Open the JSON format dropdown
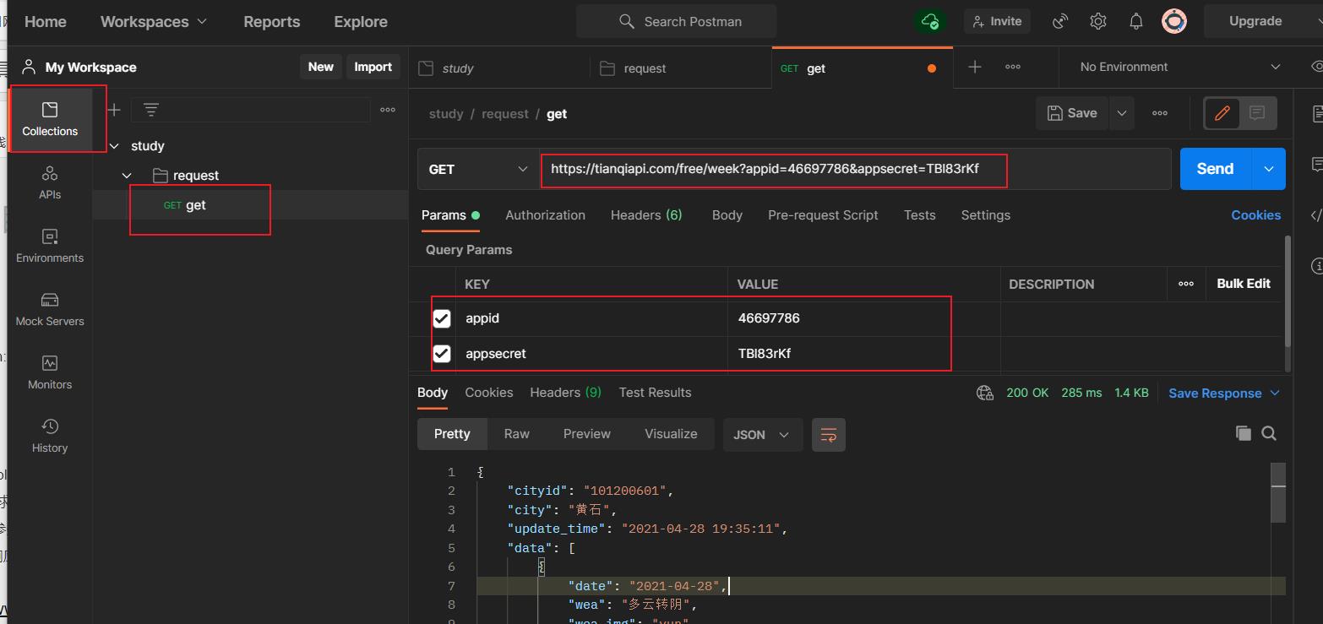1323x624 pixels. click(761, 435)
